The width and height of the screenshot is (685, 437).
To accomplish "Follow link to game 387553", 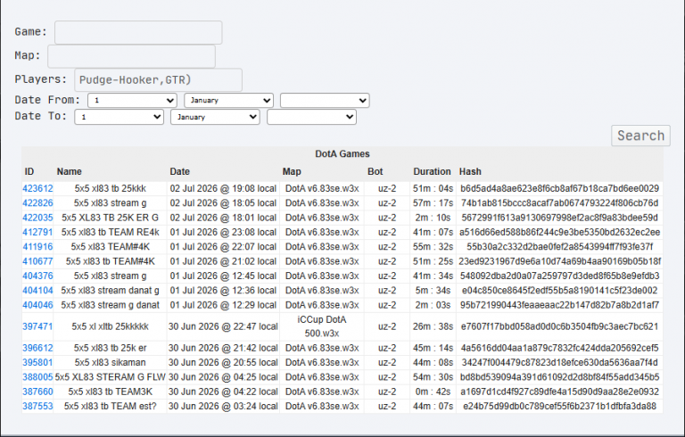I will click(37, 406).
